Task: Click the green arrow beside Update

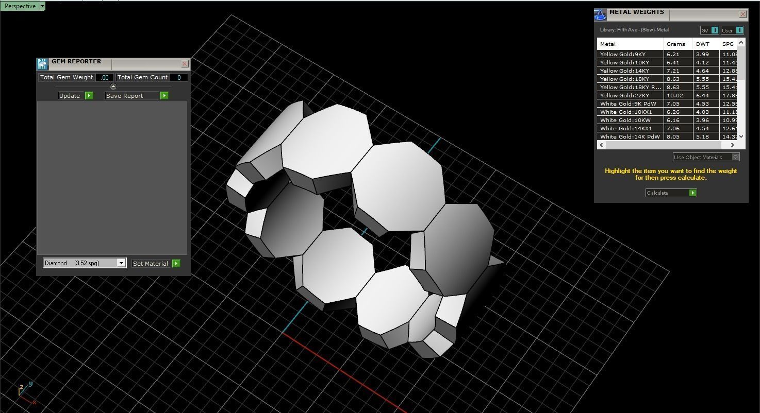Action: coord(89,96)
